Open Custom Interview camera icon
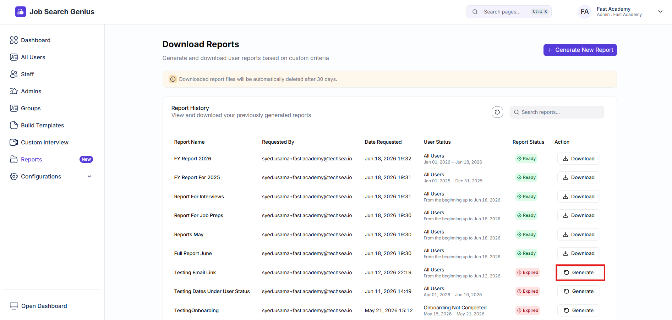Image resolution: width=672 pixels, height=320 pixels. click(14, 142)
